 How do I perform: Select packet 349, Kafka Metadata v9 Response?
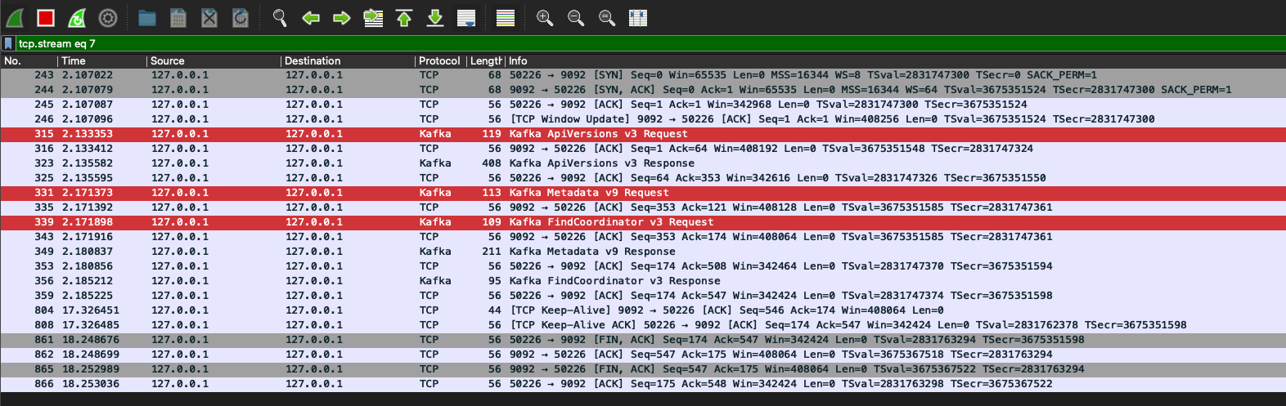click(643, 252)
